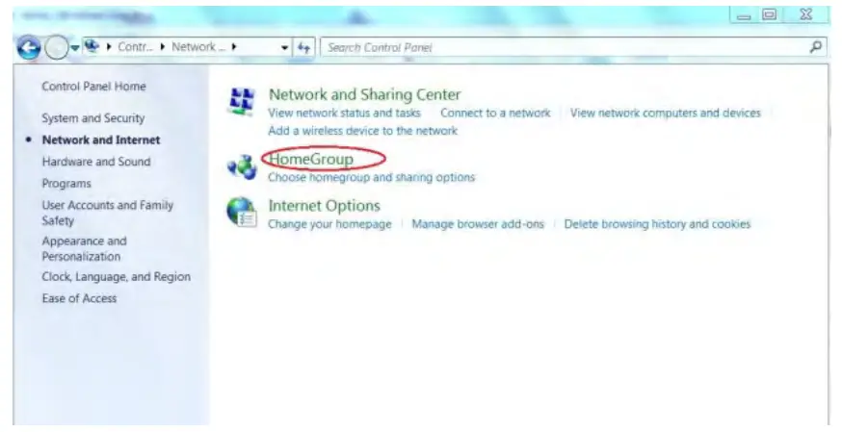Go to Control Panel Home
842x432 pixels.
click(x=94, y=87)
